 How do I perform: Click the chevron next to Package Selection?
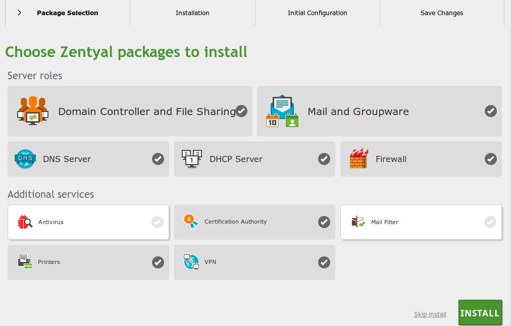click(19, 13)
